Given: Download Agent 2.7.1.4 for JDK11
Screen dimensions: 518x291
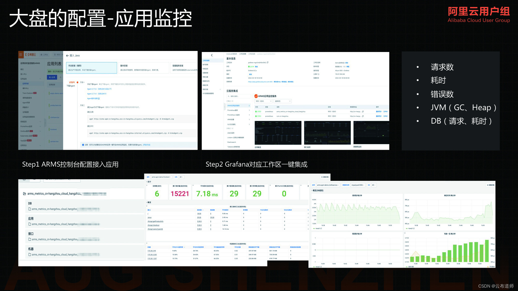Looking at the screenshot, I should tap(97, 94).
